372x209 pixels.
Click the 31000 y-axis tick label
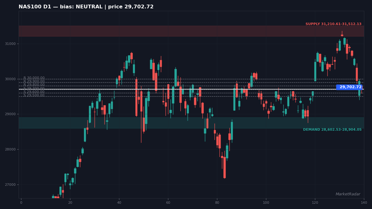click(x=10, y=44)
